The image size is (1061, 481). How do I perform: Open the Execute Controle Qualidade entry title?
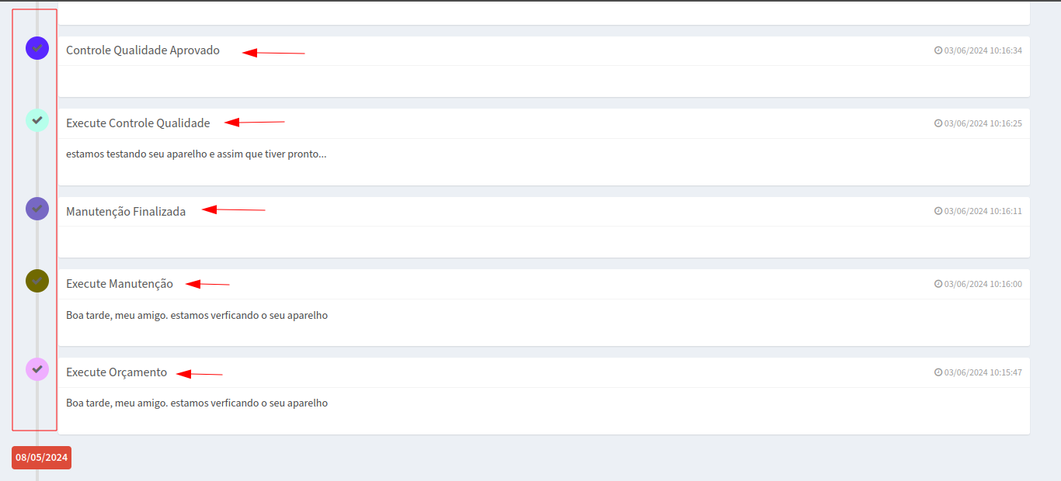point(138,123)
